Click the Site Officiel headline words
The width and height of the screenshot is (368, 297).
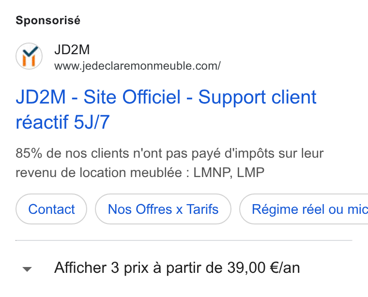[132, 97]
